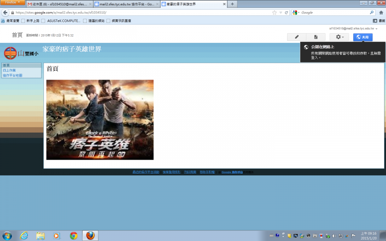
Task: Choose search engine via Google icon
Action: click(x=296, y=13)
